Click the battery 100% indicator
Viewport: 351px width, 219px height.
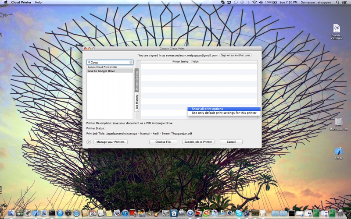click(271, 2)
